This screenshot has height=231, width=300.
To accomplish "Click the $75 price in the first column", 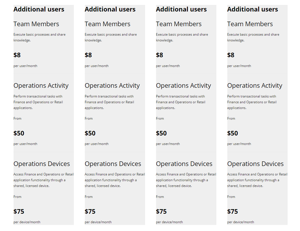I will click(x=19, y=211).
